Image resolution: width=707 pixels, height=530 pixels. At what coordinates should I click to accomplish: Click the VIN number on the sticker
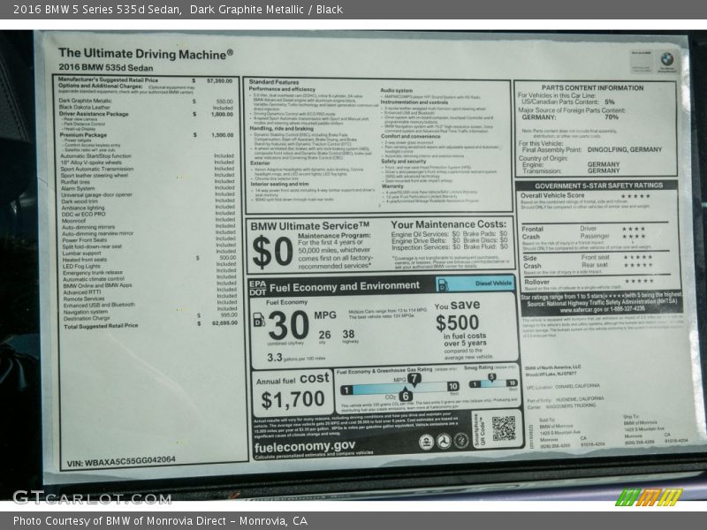[x=120, y=459]
